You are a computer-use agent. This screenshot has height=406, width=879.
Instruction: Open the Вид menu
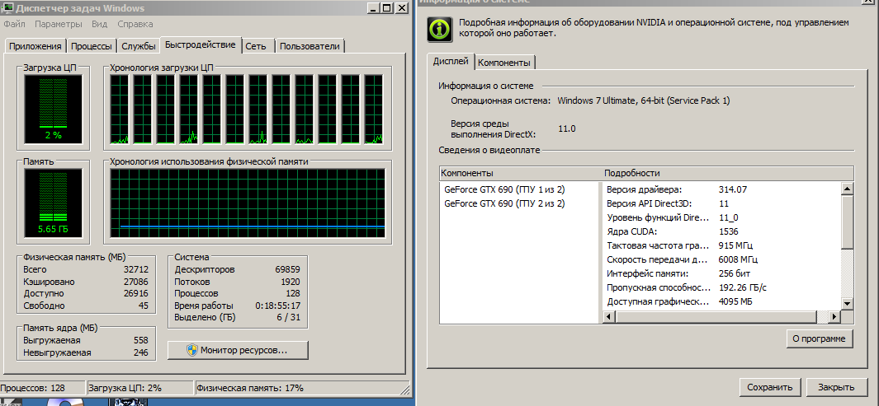click(x=99, y=24)
